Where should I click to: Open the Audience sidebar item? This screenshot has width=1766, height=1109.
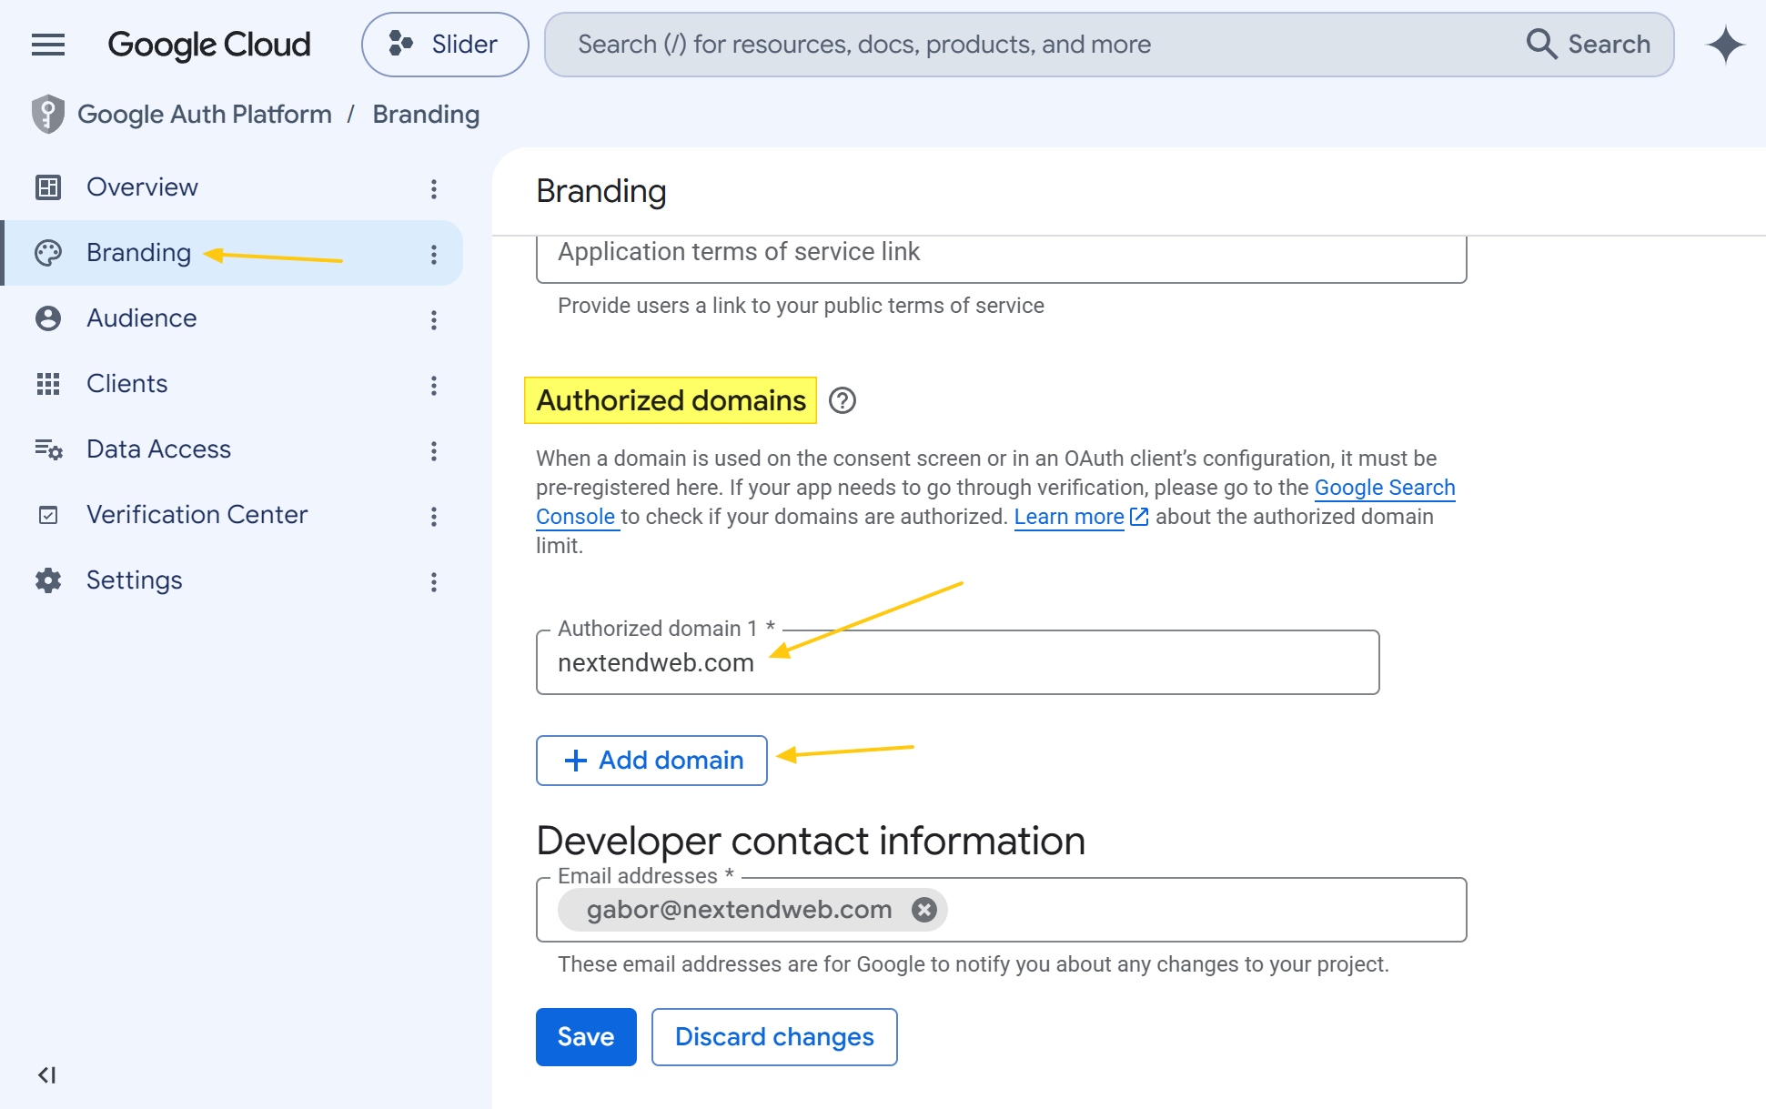pyautogui.click(x=232, y=318)
